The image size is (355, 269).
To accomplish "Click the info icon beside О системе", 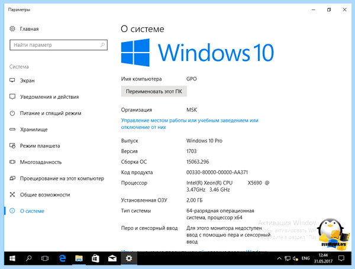I will [12, 211].
